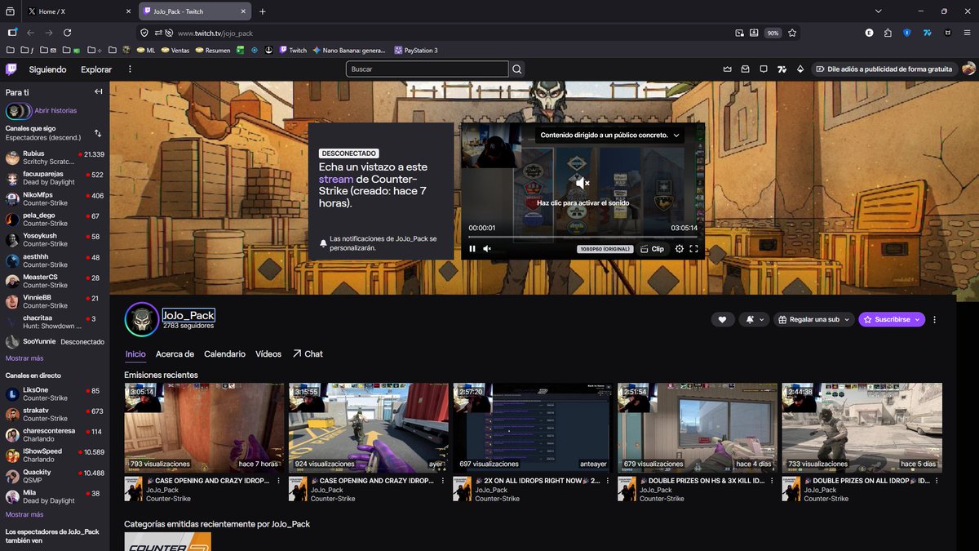Open options for the first broadcast card
Image resolution: width=979 pixels, height=551 pixels.
pos(279,481)
